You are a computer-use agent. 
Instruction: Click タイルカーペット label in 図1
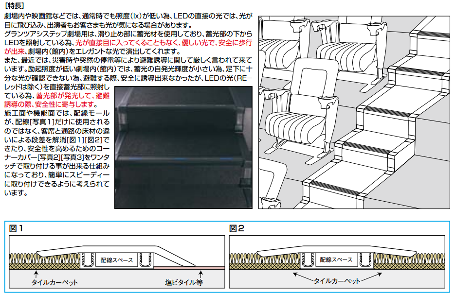point(54,282)
